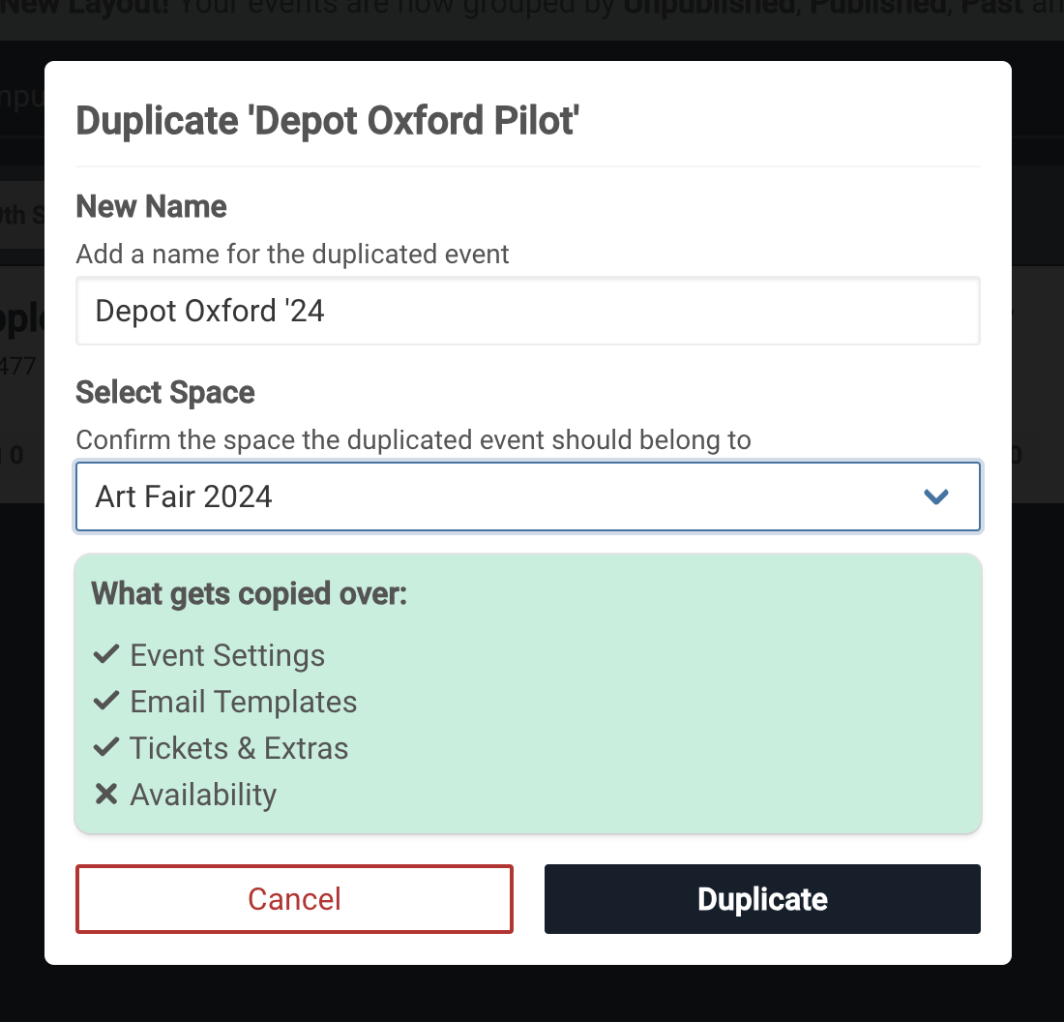
Task: Click the 'Tickets & Extras' list text
Action: tap(239, 748)
